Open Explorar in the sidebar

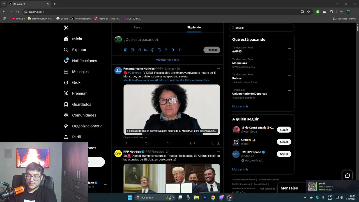[75, 50]
